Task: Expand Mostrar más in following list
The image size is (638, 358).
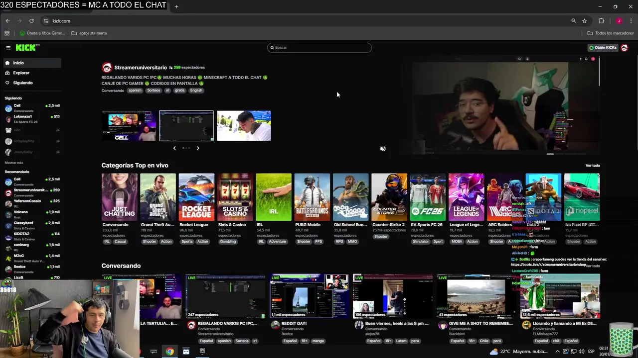Action: tap(14, 163)
